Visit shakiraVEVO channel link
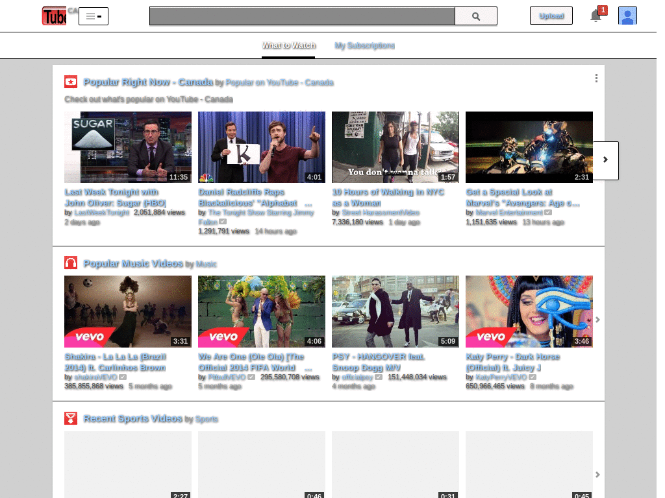Screen dimensions: 665x498 [x=96, y=377]
